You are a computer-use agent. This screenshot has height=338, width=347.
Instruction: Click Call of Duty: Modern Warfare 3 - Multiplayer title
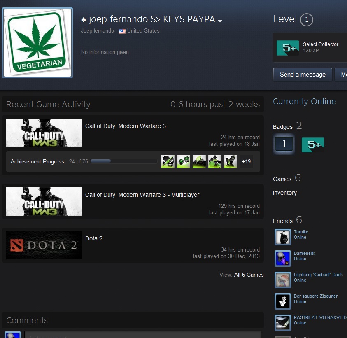tap(142, 195)
